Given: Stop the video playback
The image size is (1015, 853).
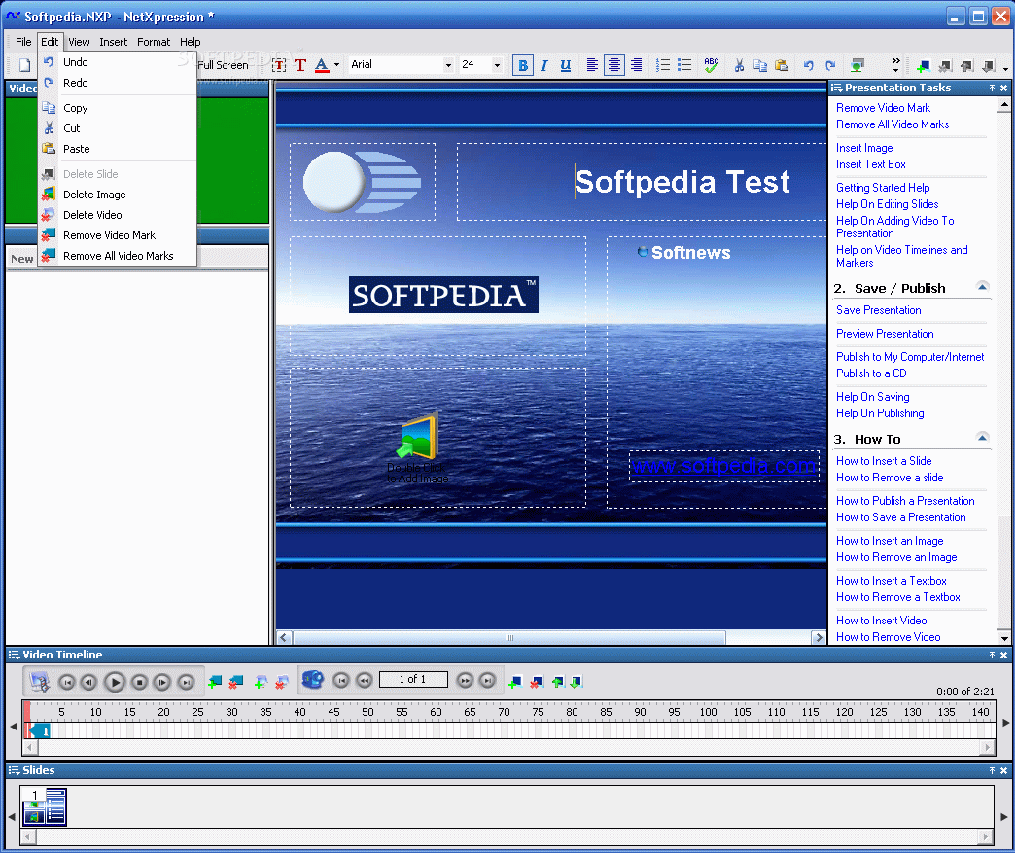Looking at the screenshot, I should 139,682.
